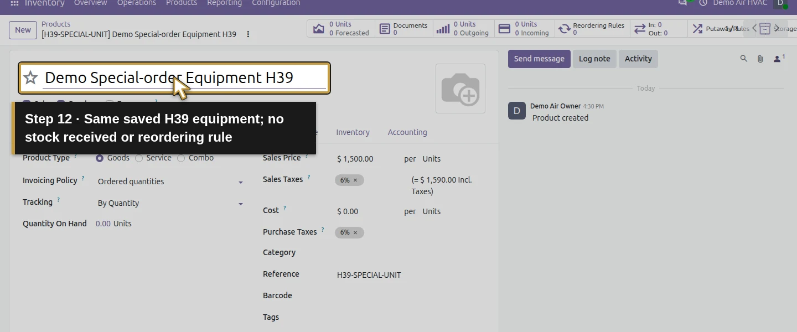Open Products menu in navbar
This screenshot has height=332, width=797.
pyautogui.click(x=182, y=3)
